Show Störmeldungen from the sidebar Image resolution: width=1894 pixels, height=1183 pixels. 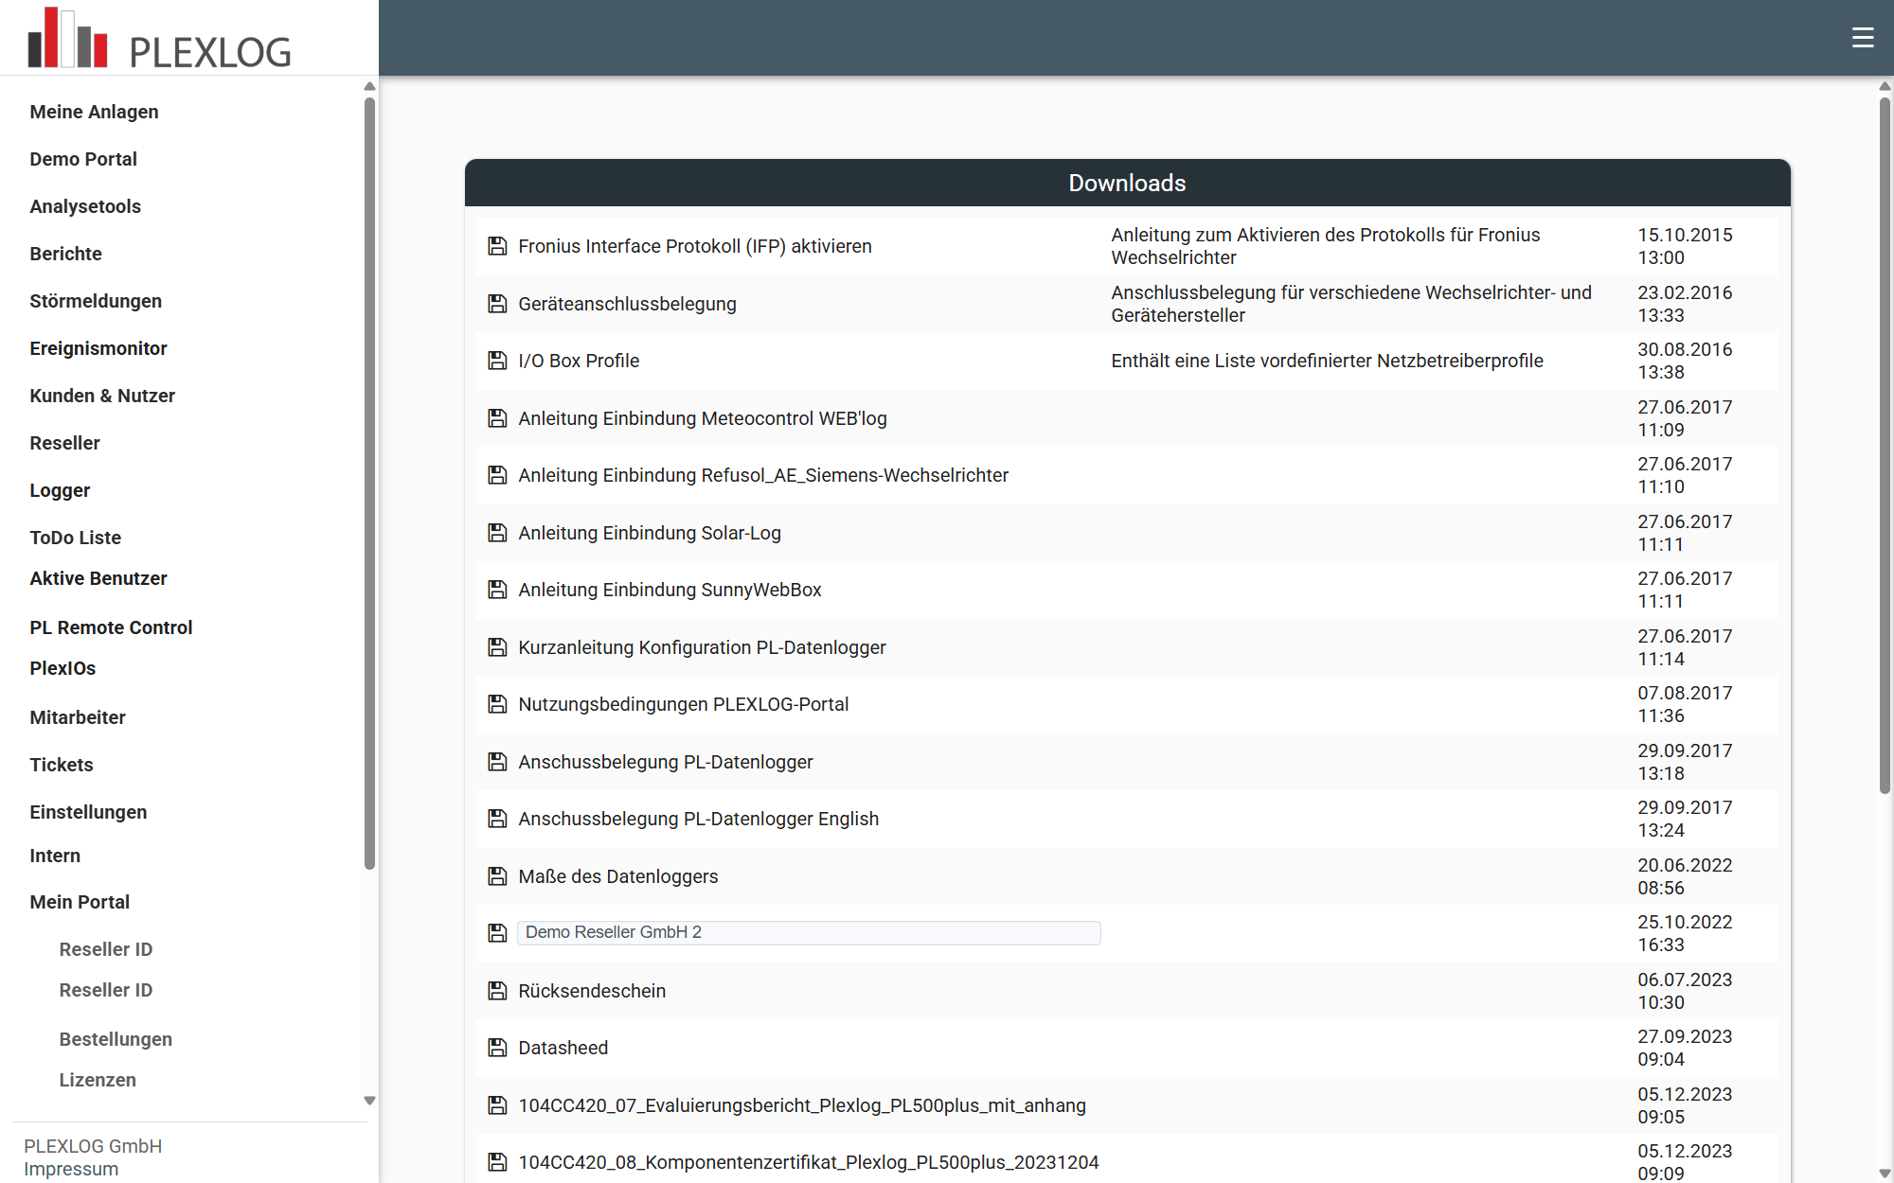[96, 301]
